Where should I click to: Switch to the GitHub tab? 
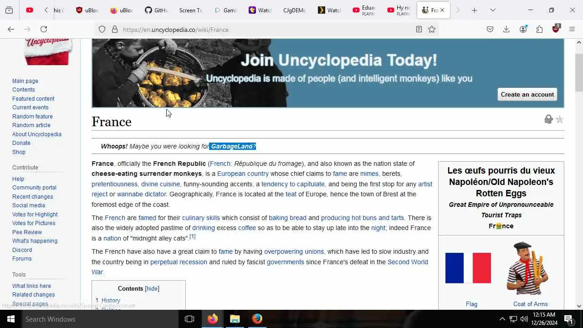click(x=156, y=10)
